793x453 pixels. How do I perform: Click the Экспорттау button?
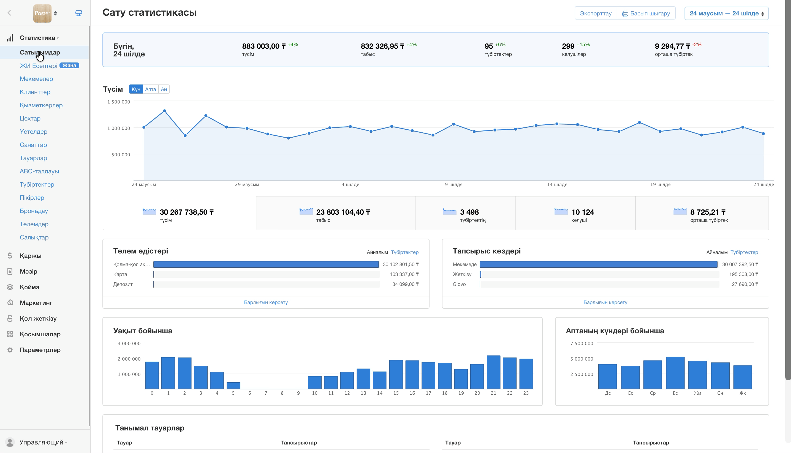[x=596, y=13]
